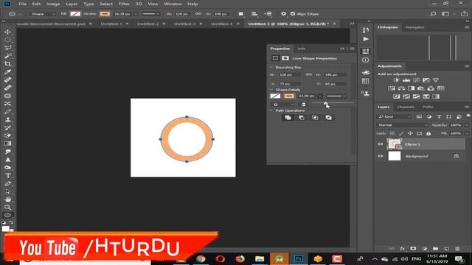Open the Normal blend mode dropdown
The width and height of the screenshot is (472, 265).
(x=402, y=125)
